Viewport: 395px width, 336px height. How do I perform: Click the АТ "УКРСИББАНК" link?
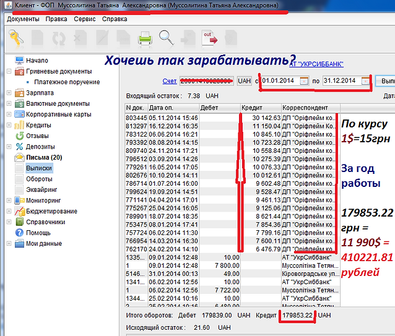pyautogui.click(x=316, y=64)
